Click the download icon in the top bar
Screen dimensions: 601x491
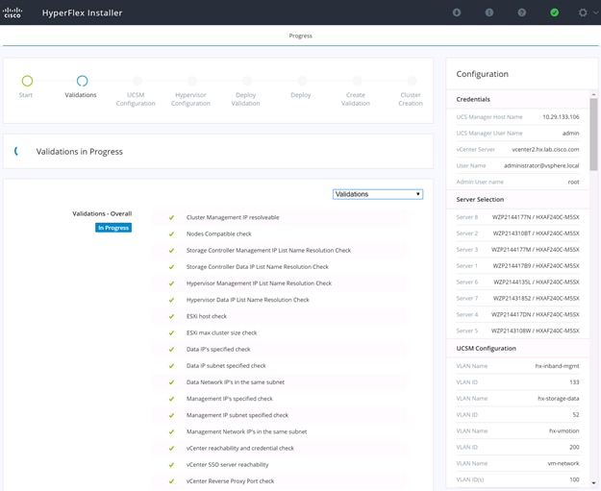pyautogui.click(x=457, y=12)
